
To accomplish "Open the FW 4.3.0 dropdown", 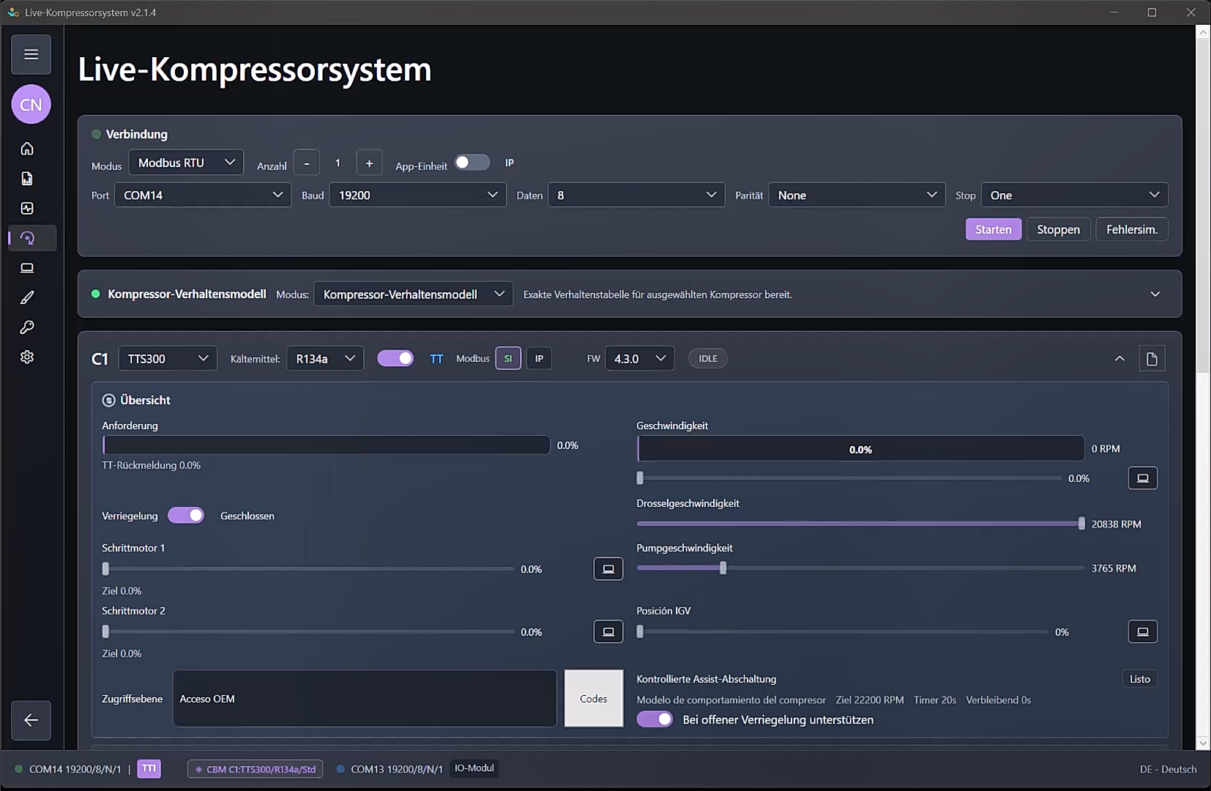I will [640, 358].
